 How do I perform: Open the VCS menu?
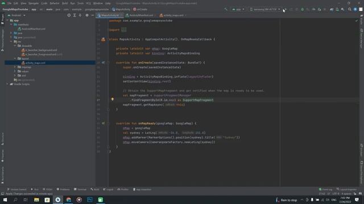pos(89,3)
